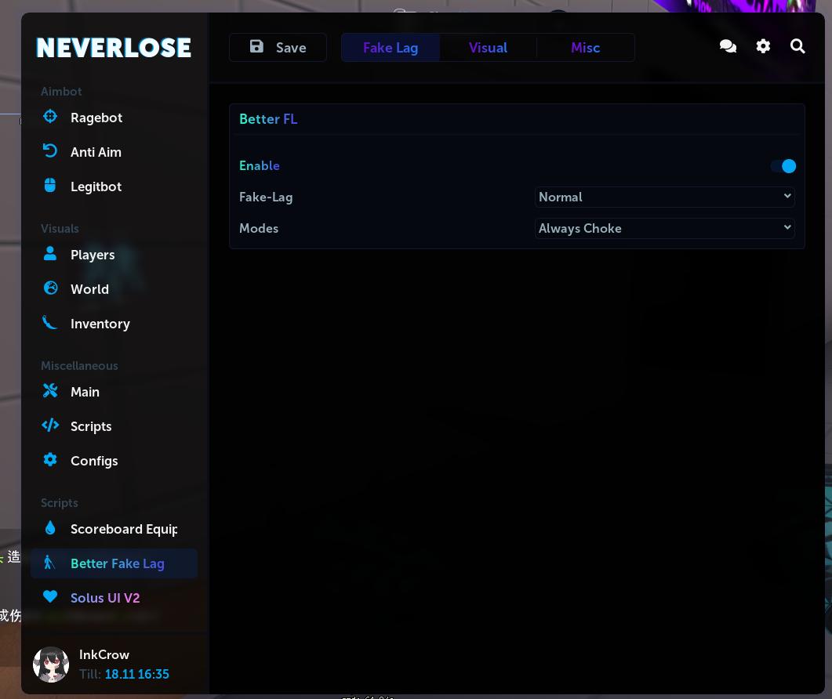Open Scripts via the code brackets icon
The image size is (832, 699).
[50, 424]
